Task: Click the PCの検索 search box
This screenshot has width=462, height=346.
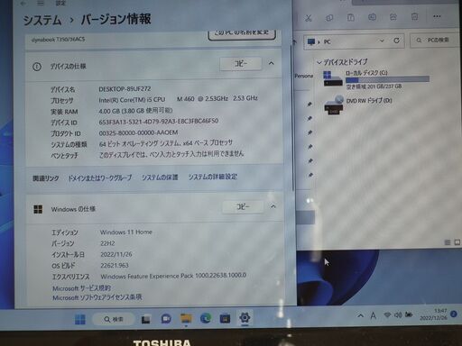Action: [x=436, y=40]
